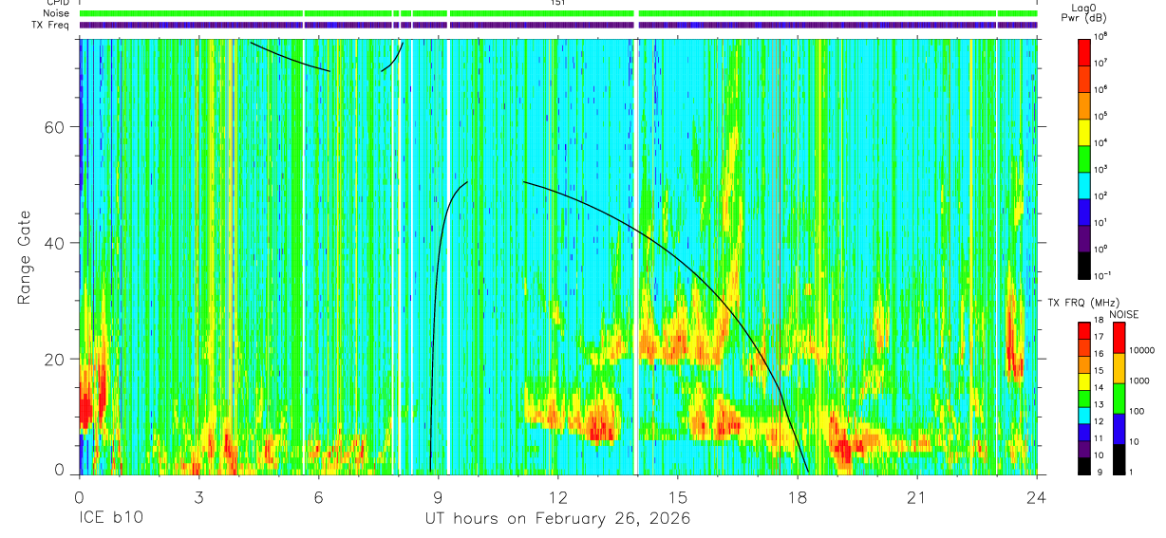Click the x-axis tick label '0'
The image size is (1166, 538).
[x=79, y=497]
